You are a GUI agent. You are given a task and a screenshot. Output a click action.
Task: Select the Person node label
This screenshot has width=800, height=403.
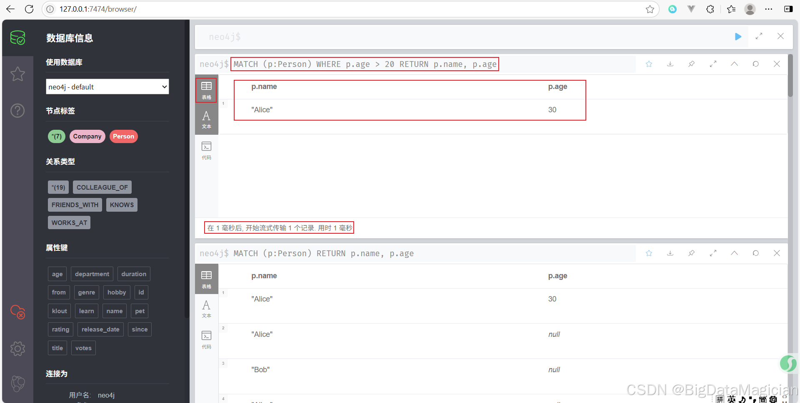click(x=123, y=136)
